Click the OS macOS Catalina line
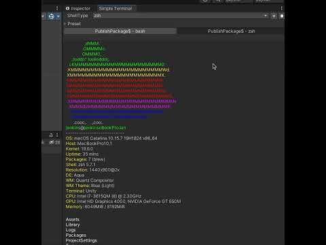Screen dimensions: 326x245 111,138
